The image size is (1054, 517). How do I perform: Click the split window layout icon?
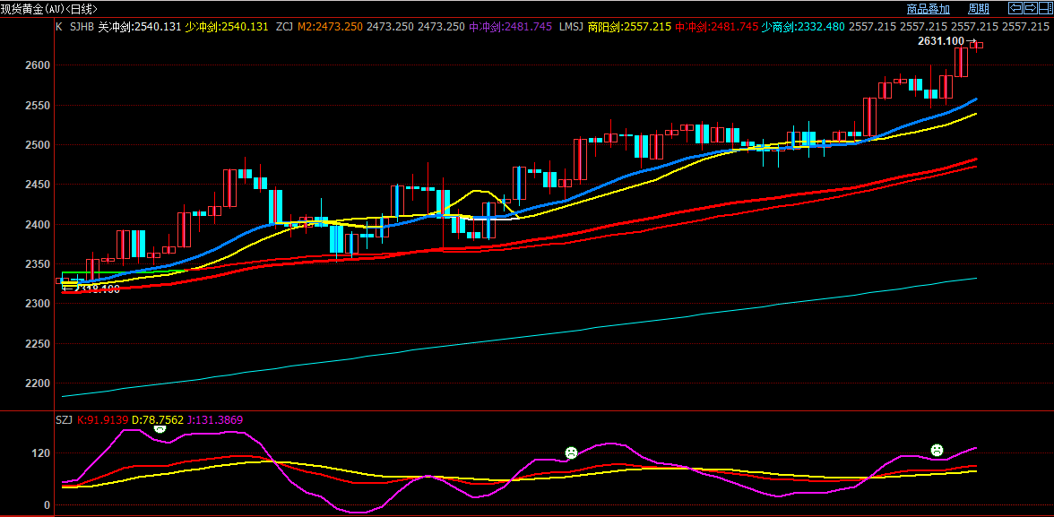1044,8
